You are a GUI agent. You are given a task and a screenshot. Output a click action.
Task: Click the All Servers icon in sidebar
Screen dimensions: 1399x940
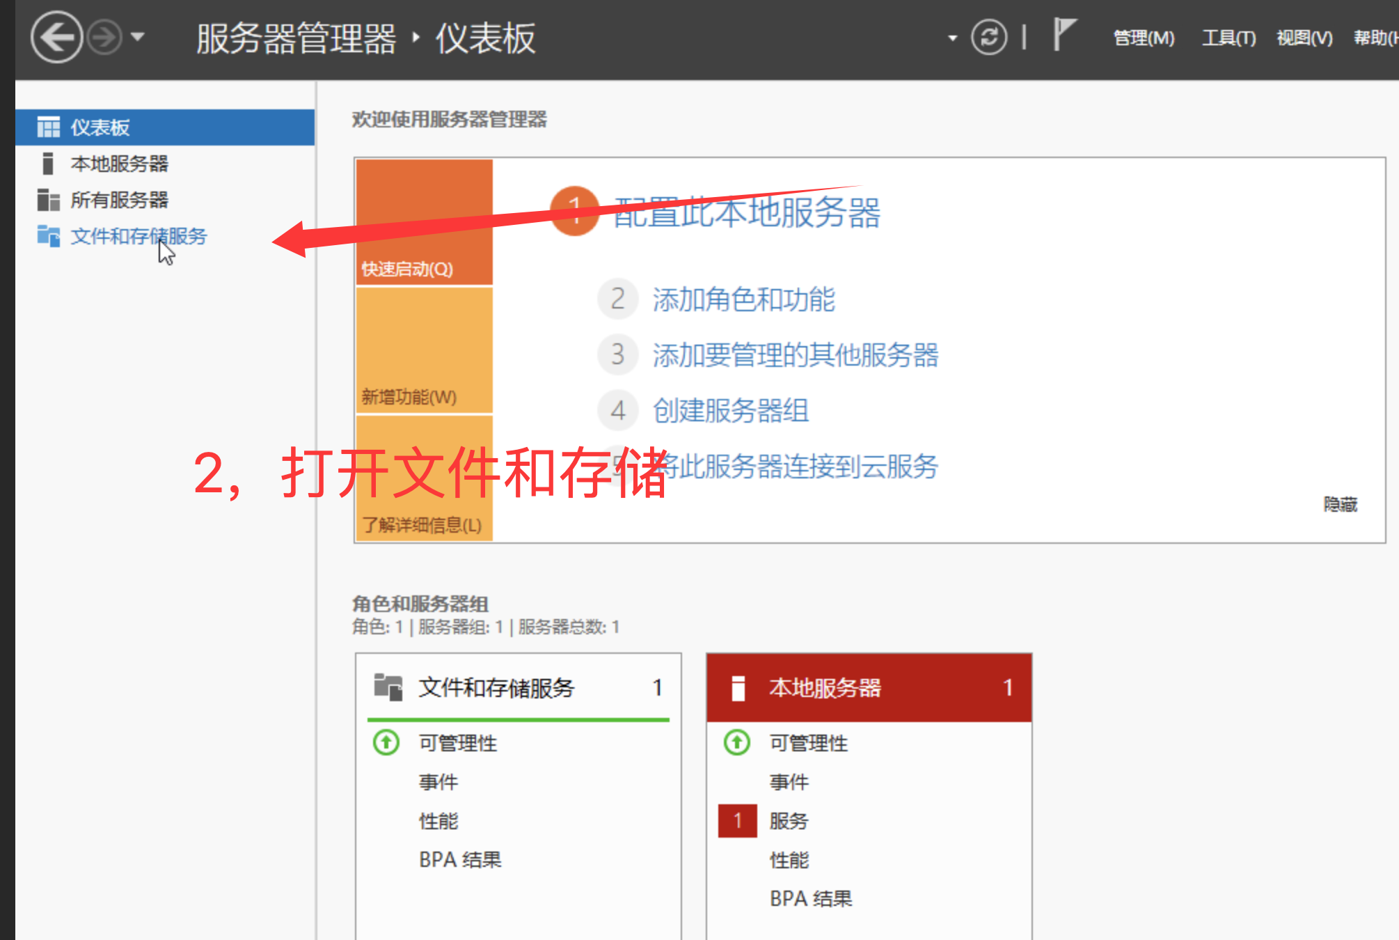[x=48, y=200]
